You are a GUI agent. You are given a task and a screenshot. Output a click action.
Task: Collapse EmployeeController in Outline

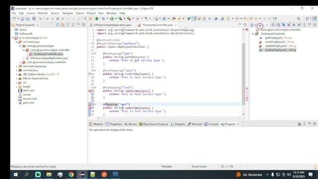tap(253, 34)
